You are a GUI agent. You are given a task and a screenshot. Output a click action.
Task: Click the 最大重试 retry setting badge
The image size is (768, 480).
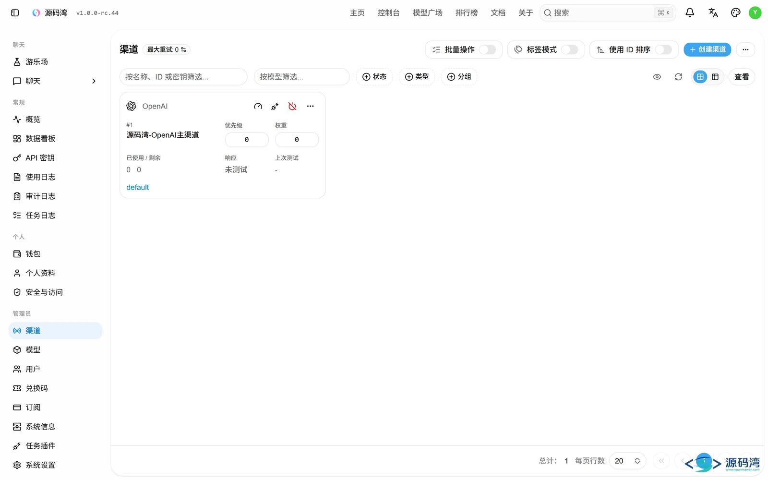[x=167, y=49]
